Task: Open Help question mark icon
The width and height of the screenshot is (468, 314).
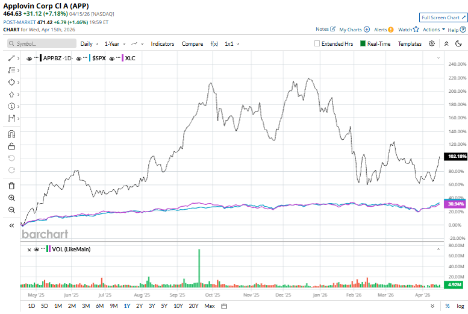Action: (x=463, y=30)
